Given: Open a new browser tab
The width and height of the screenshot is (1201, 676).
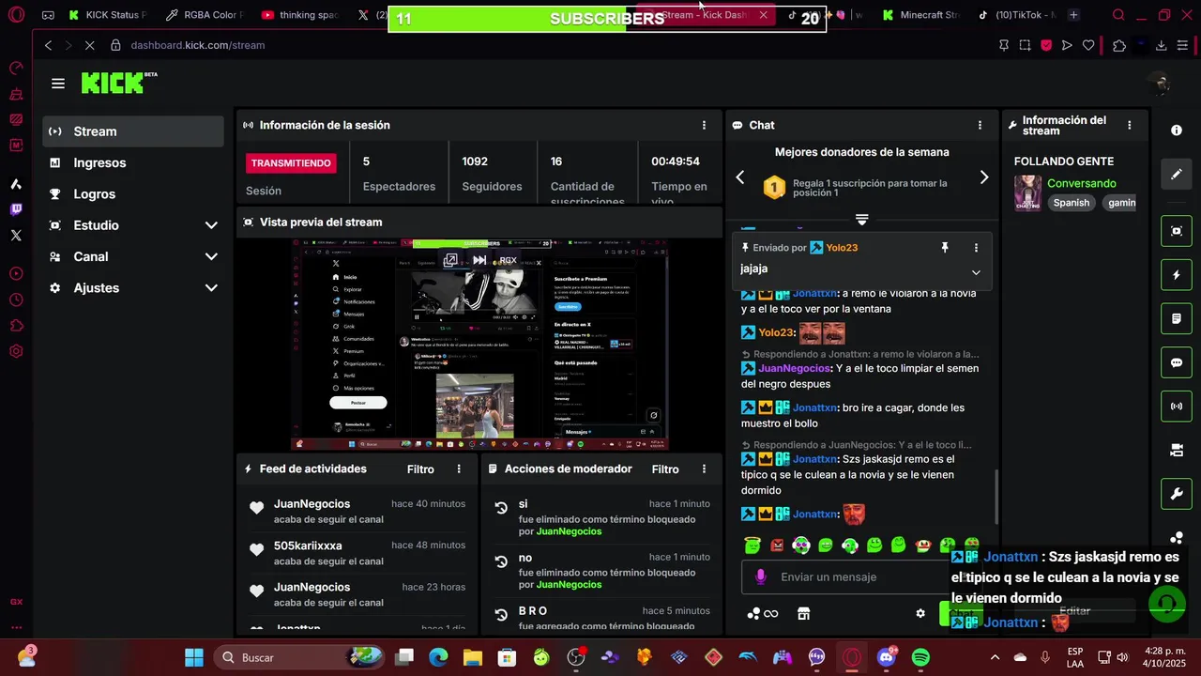Looking at the screenshot, I should tap(1073, 15).
